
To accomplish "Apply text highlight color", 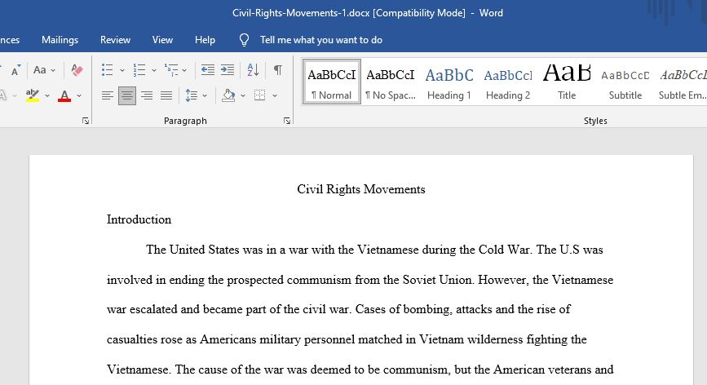I will 33,95.
